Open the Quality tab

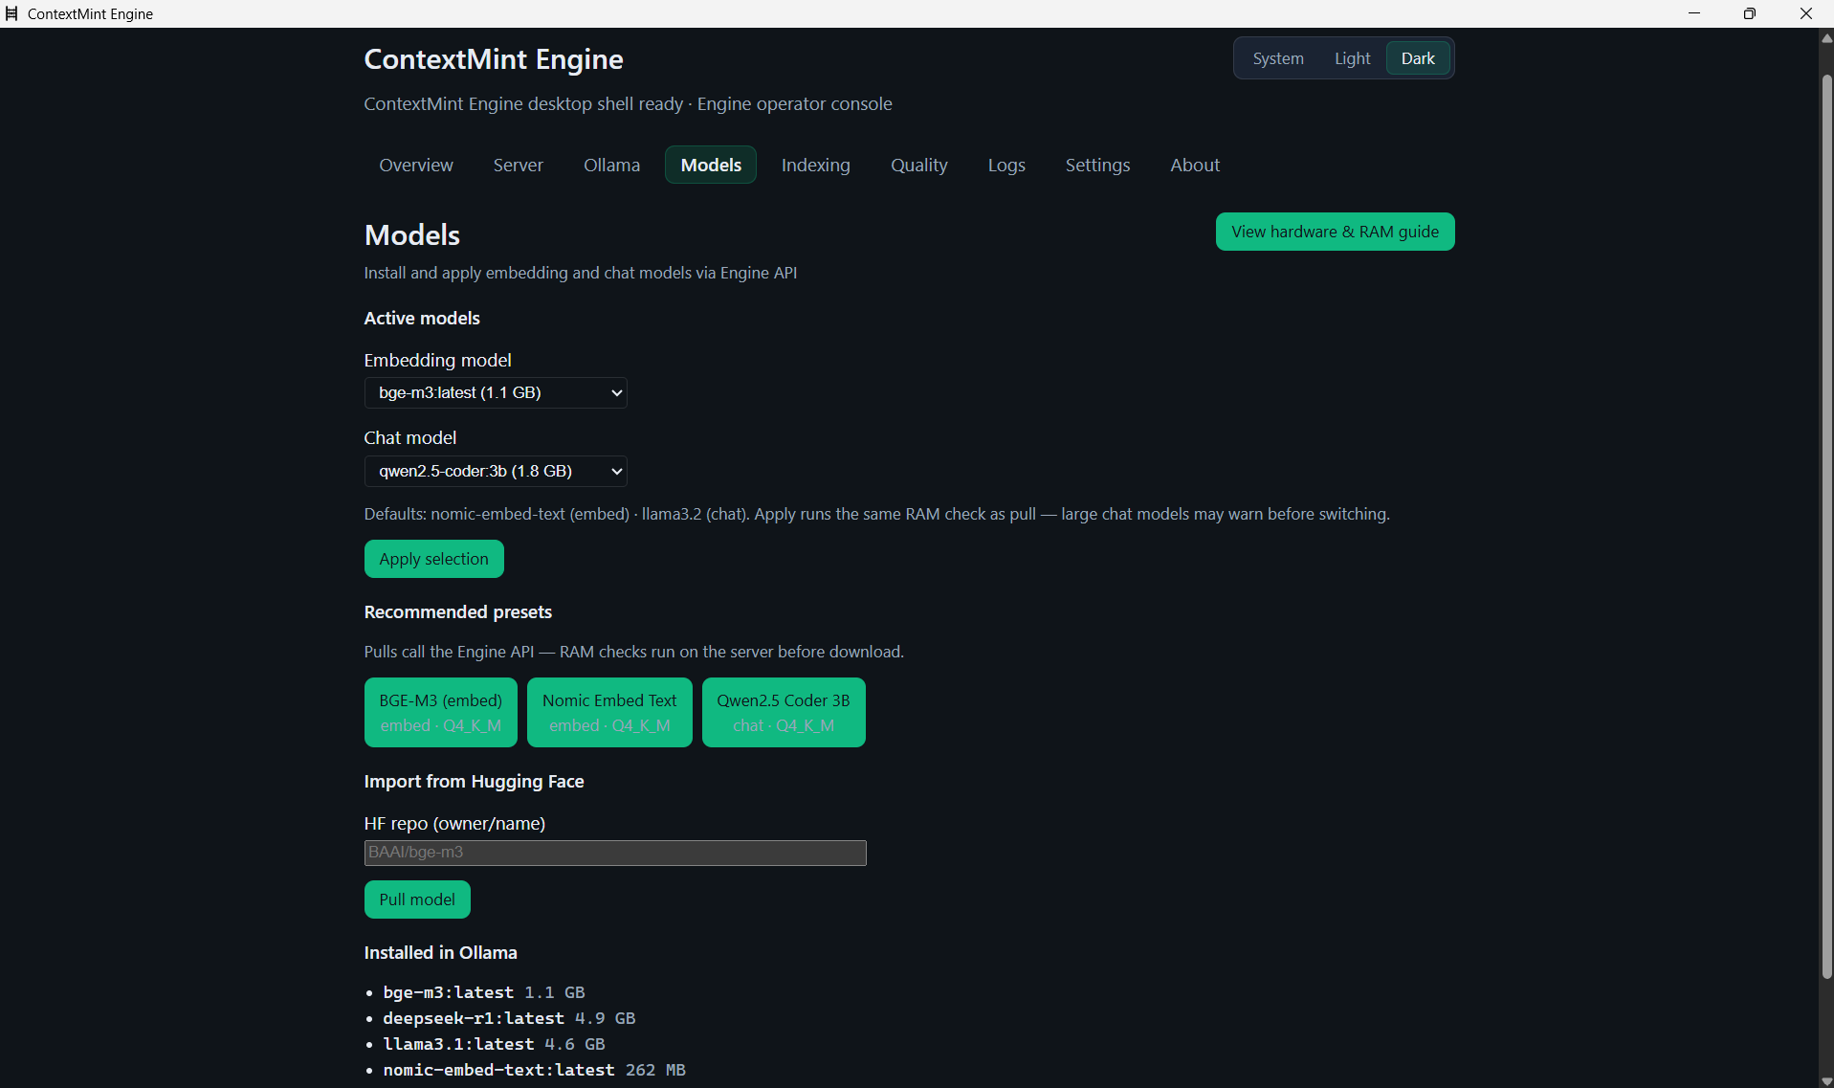919,165
